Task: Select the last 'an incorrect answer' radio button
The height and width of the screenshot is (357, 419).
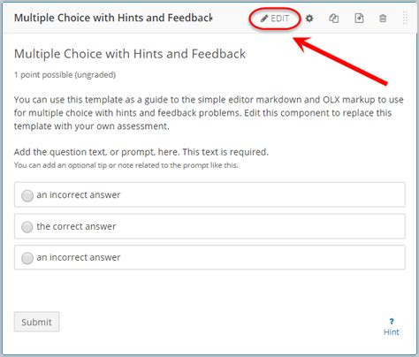Action: pos(27,258)
